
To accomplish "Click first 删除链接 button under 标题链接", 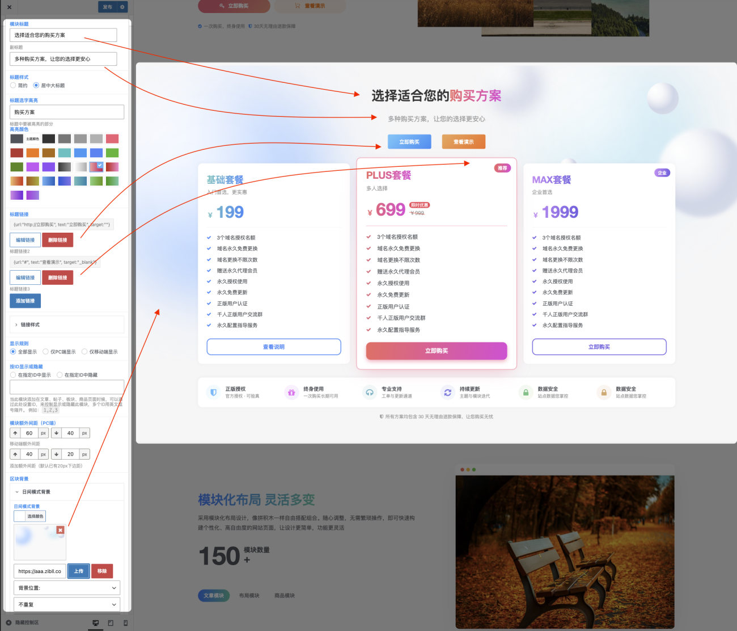I will coord(57,240).
